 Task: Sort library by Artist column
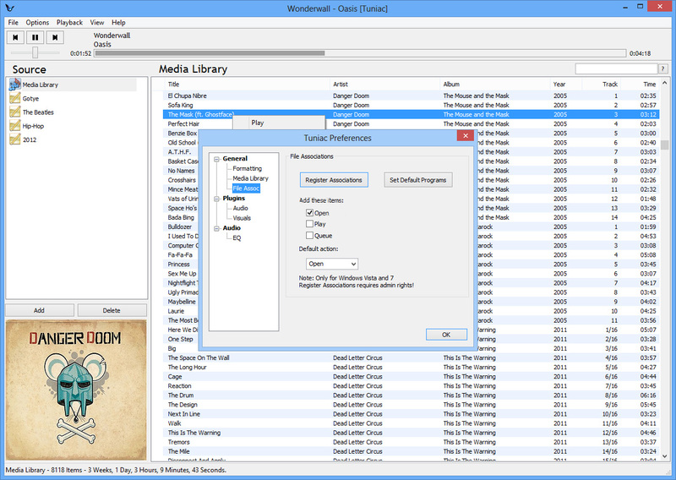[x=384, y=85]
